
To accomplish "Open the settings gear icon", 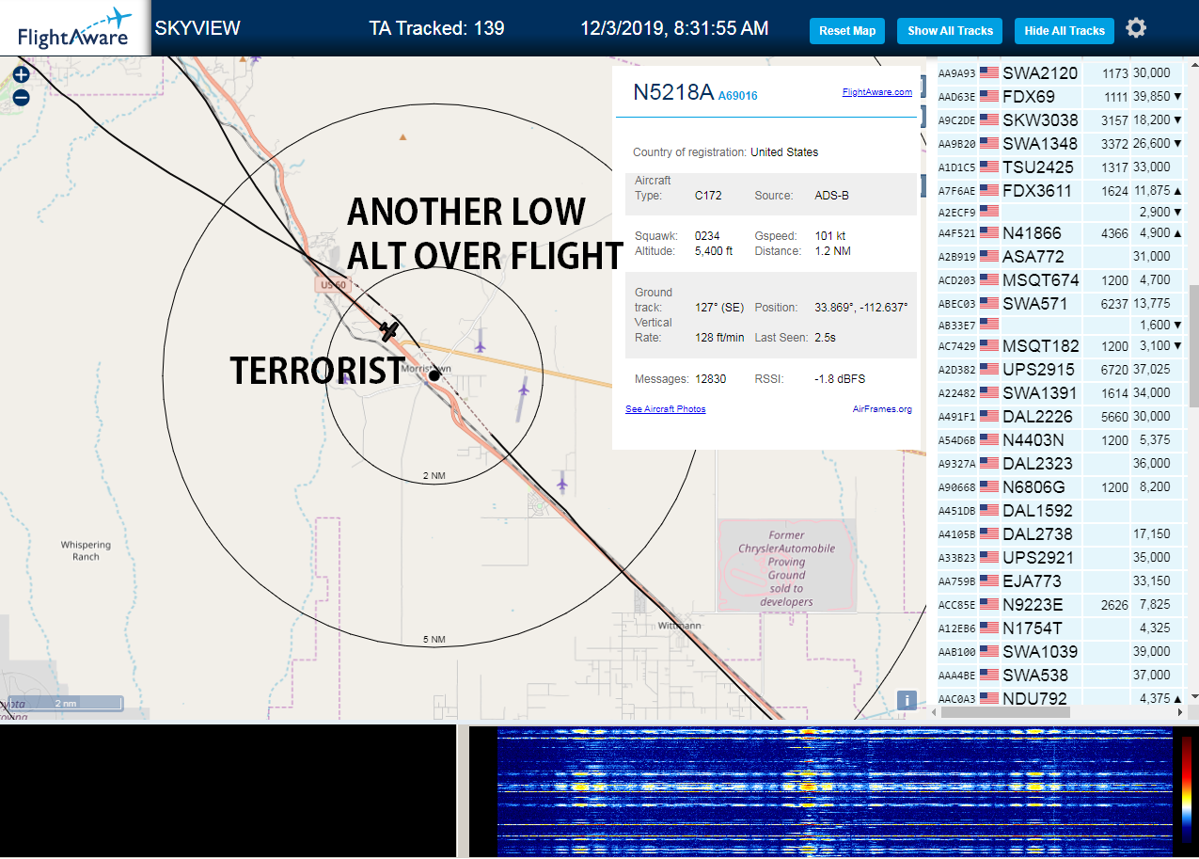I will coord(1136,28).
